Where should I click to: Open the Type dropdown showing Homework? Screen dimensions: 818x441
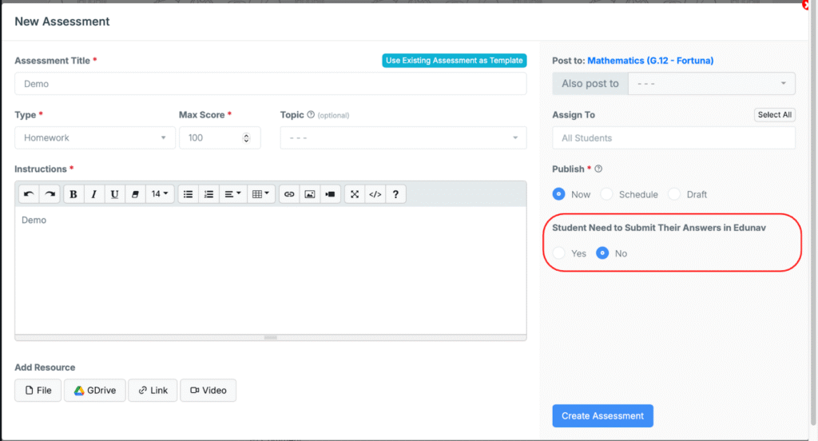click(95, 137)
